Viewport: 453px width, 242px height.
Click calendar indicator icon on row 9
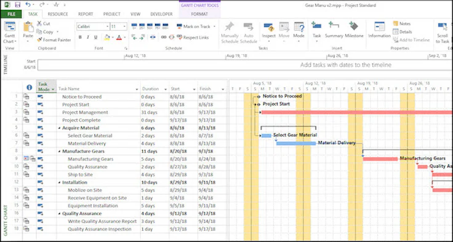[x=26, y=158]
